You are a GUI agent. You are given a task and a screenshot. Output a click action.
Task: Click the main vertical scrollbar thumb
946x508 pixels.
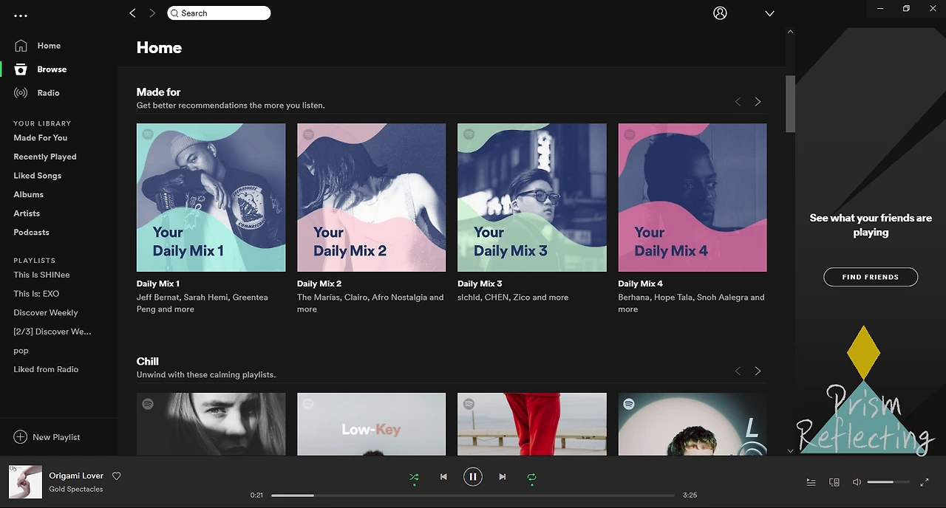[790, 104]
